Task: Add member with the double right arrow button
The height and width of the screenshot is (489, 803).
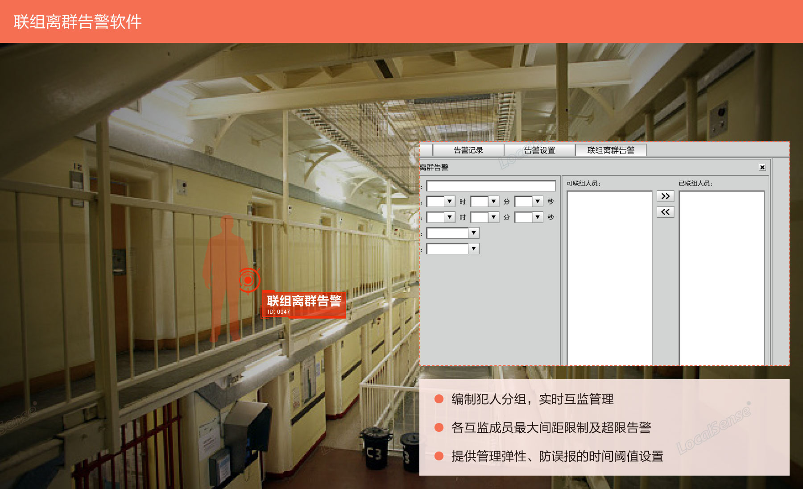Action: tap(665, 196)
